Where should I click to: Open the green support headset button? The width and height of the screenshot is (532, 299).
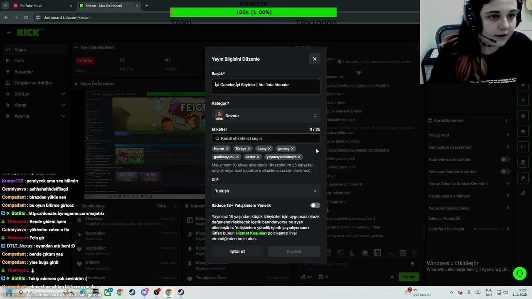pyautogui.click(x=520, y=273)
